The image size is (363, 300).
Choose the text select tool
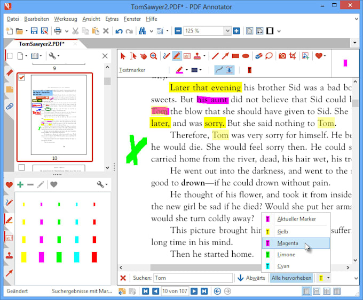[133, 56]
